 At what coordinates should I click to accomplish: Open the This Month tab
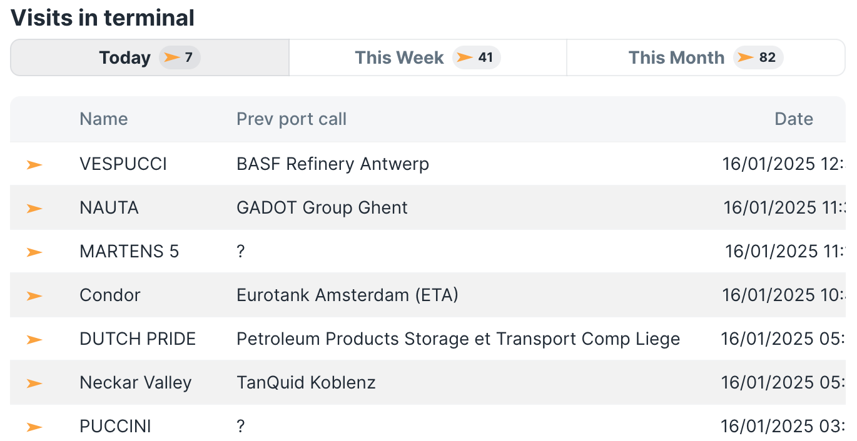[676, 58]
